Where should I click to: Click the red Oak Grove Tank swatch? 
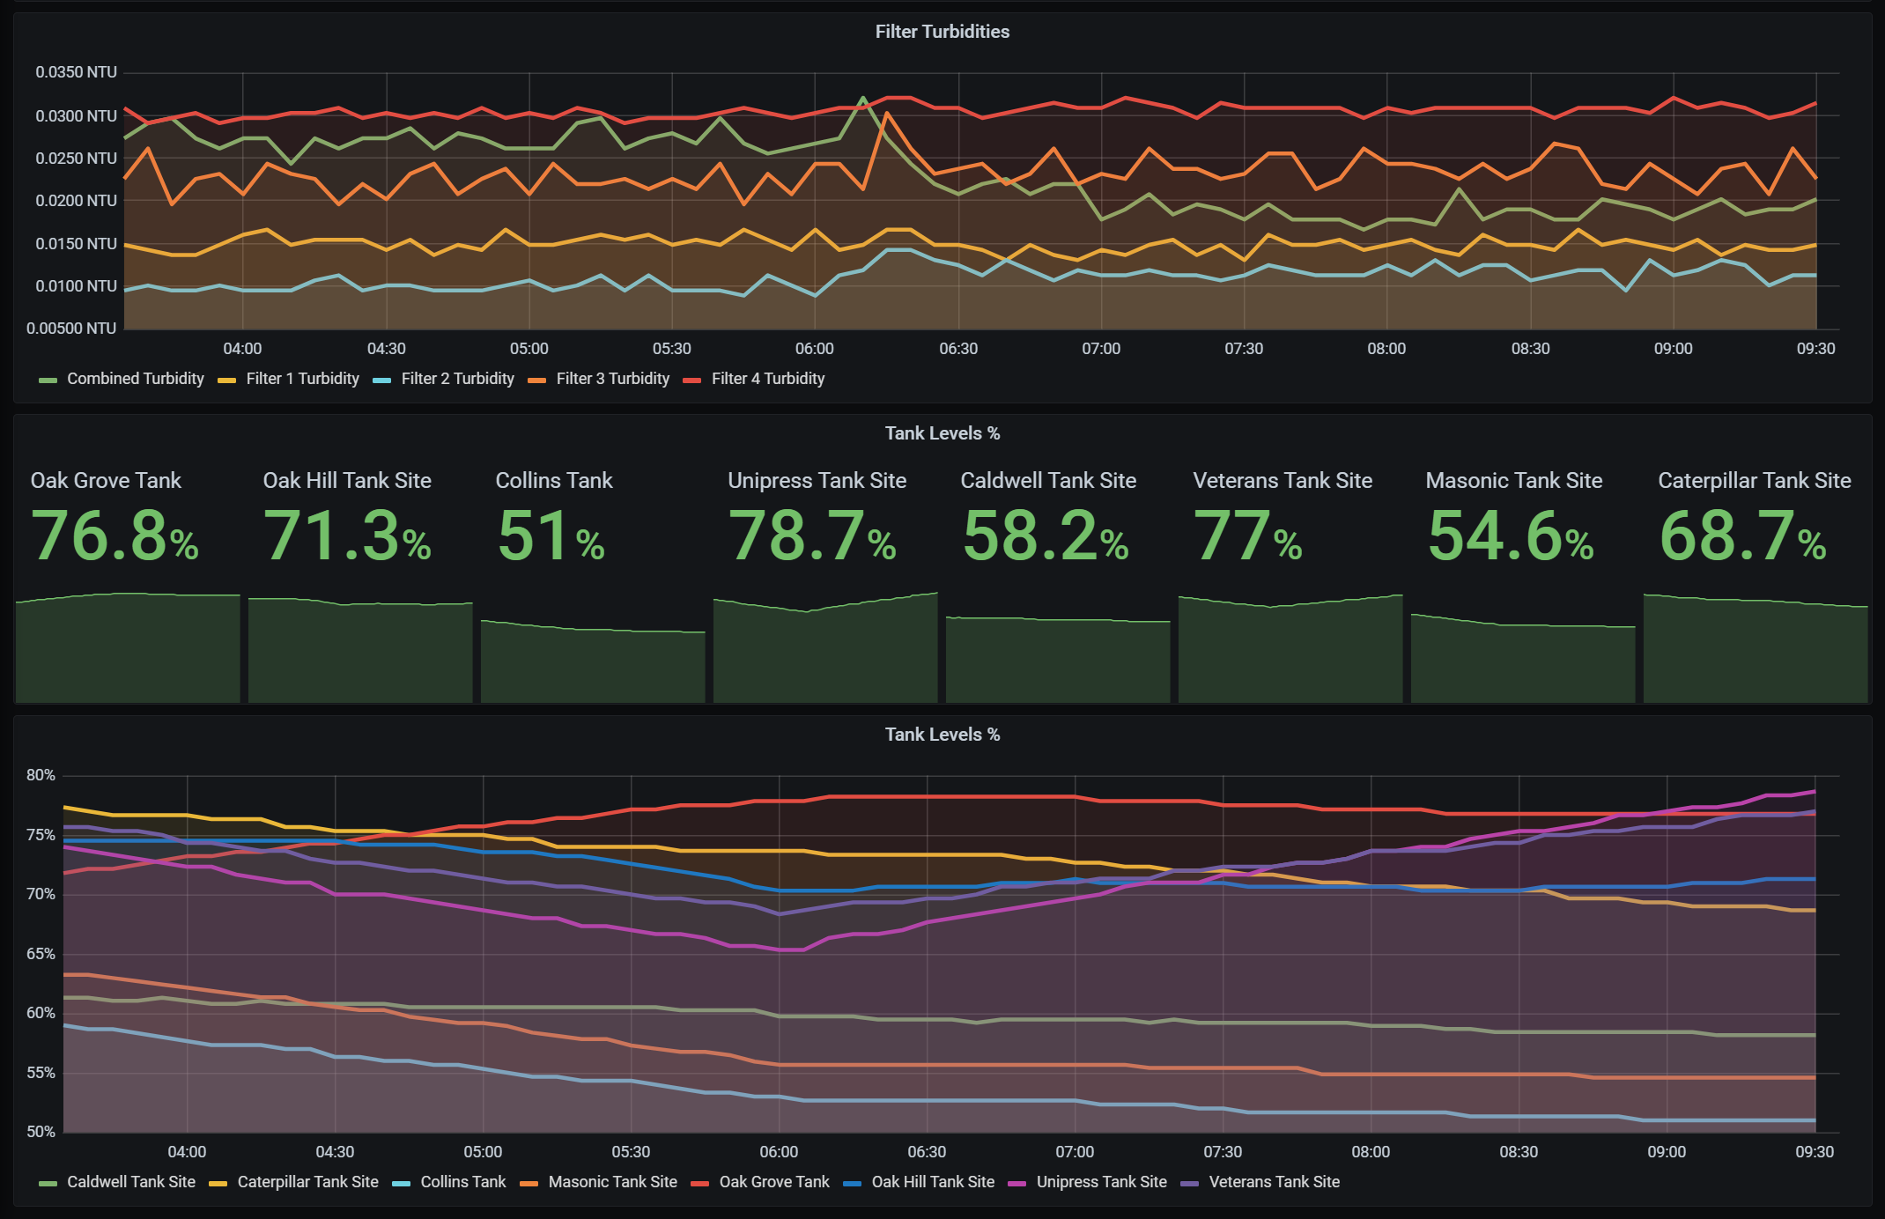700,1184
